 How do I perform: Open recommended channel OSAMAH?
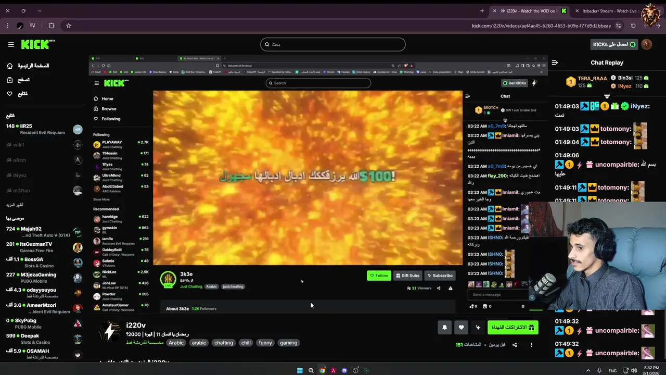(44, 354)
